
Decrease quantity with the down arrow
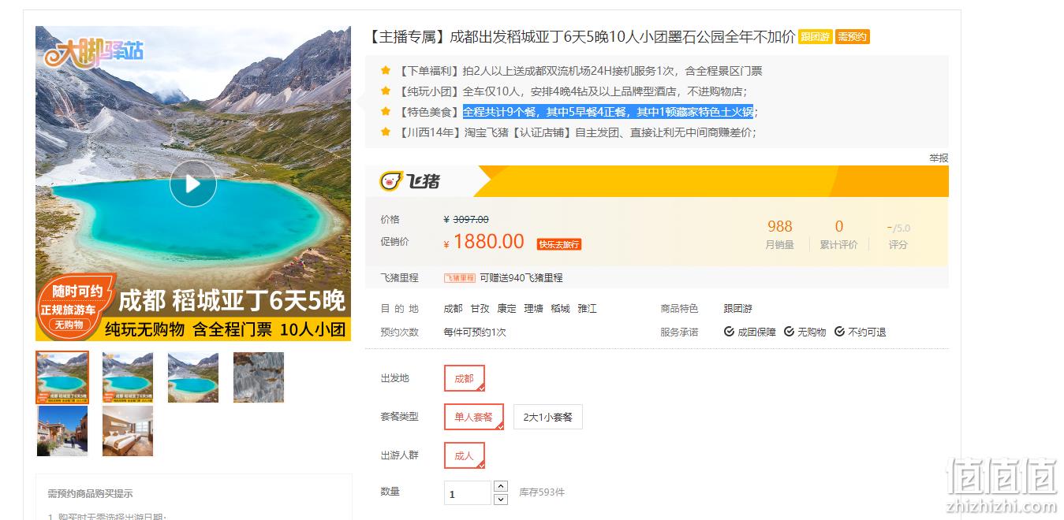click(500, 500)
